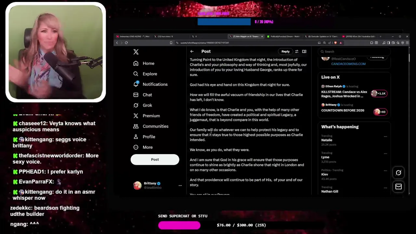
Task: Open Notifications in the X sidebar
Action: point(150,84)
